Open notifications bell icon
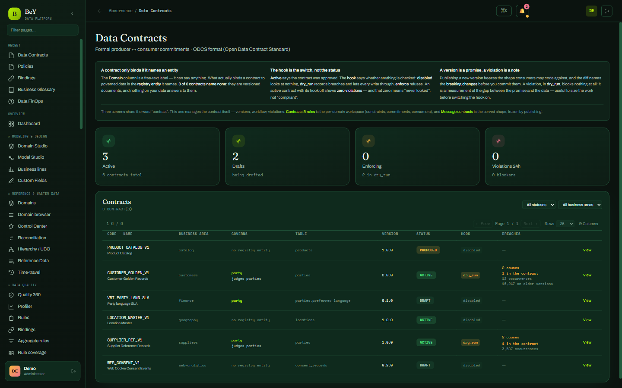The height and width of the screenshot is (388, 622). 522,11
